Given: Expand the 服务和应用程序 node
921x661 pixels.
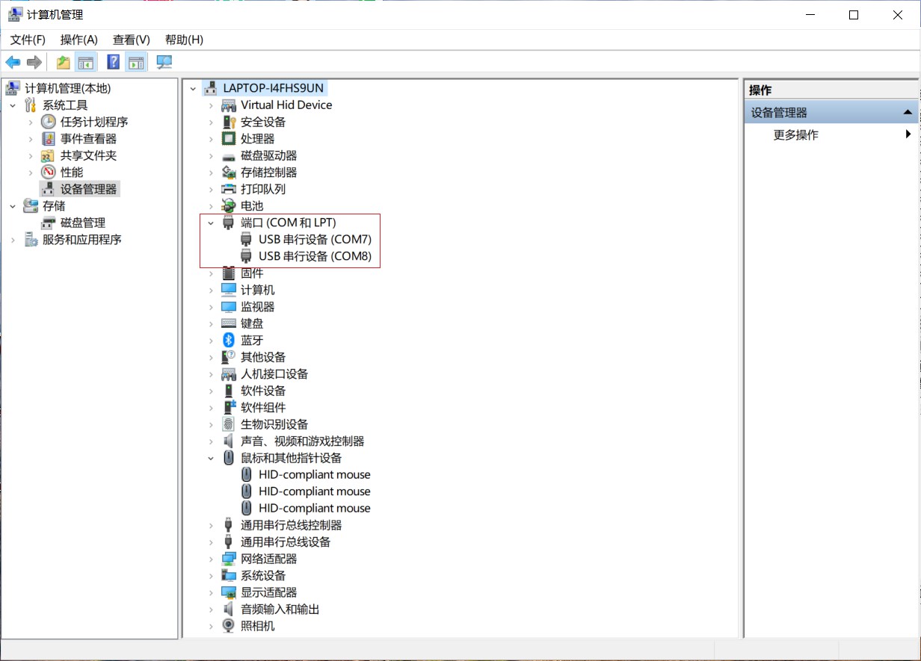Looking at the screenshot, I should click(x=13, y=240).
